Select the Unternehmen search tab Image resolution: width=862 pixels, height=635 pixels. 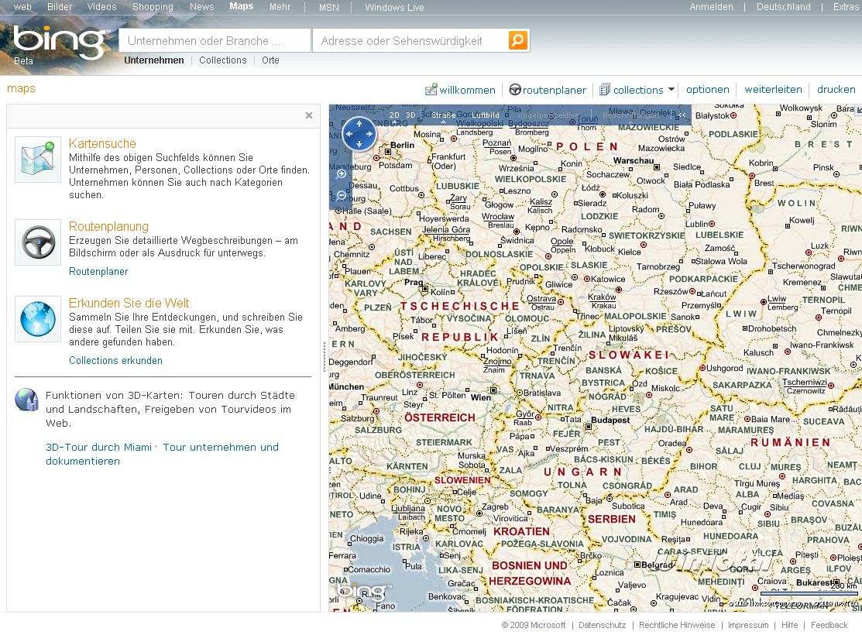(154, 60)
